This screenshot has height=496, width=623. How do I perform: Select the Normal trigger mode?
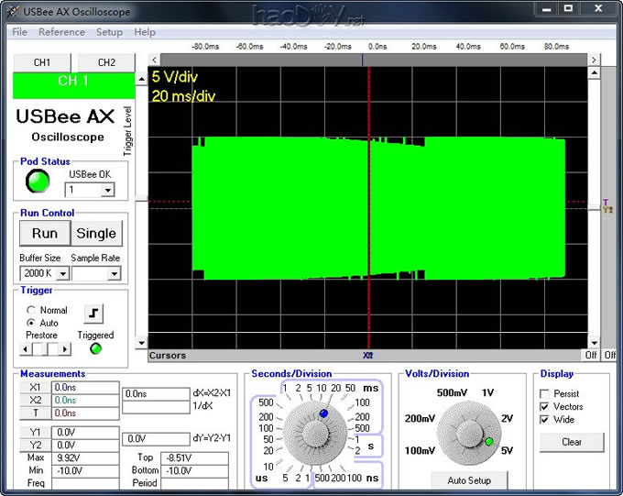pyautogui.click(x=32, y=310)
